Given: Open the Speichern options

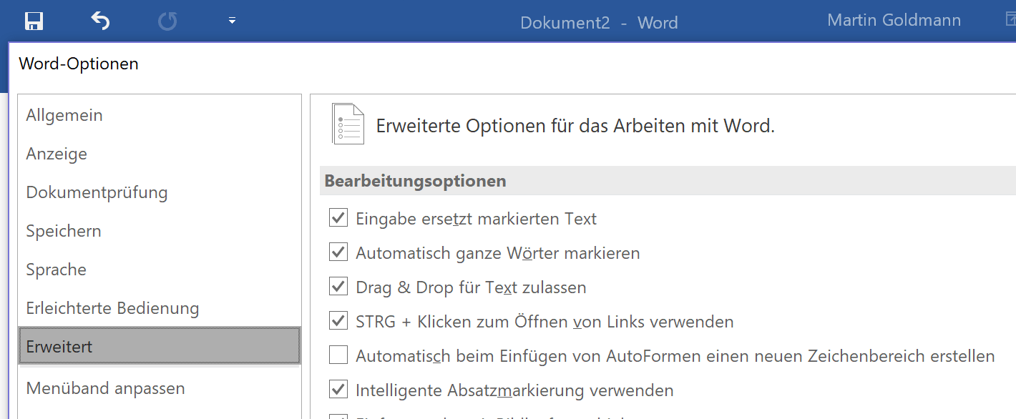Looking at the screenshot, I should coord(63,230).
